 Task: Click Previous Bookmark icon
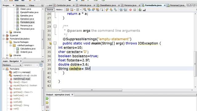tap(107, 10)
